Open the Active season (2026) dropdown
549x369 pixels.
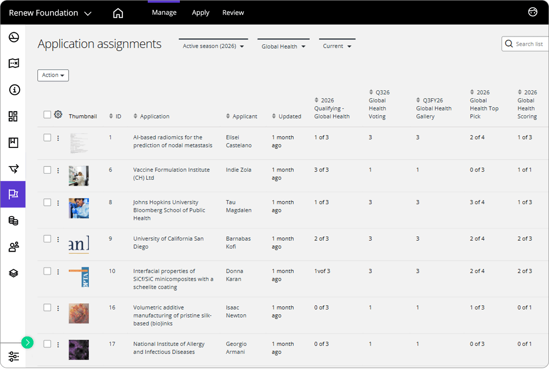(x=213, y=46)
